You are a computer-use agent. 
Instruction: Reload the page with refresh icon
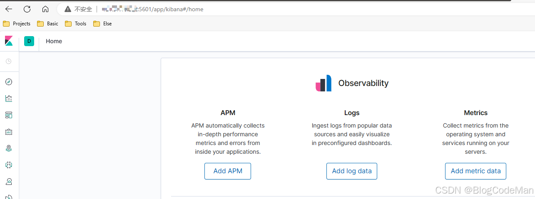[x=27, y=9]
